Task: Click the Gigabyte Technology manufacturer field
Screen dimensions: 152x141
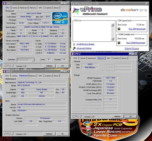Action: point(41,83)
